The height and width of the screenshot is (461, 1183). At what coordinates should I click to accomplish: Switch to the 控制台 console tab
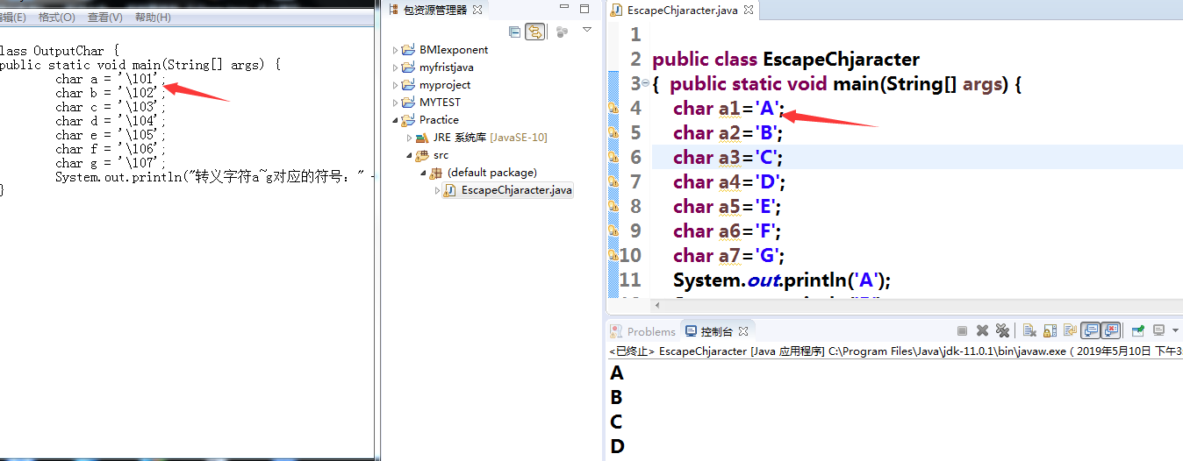[710, 331]
